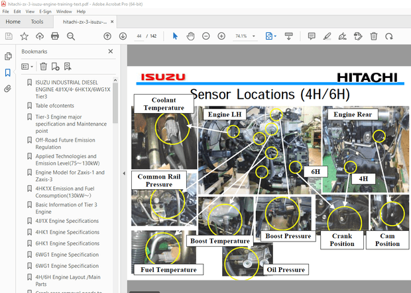
Task: Open Basic Information of Tier 3 bookmark
Action: tap(66, 208)
